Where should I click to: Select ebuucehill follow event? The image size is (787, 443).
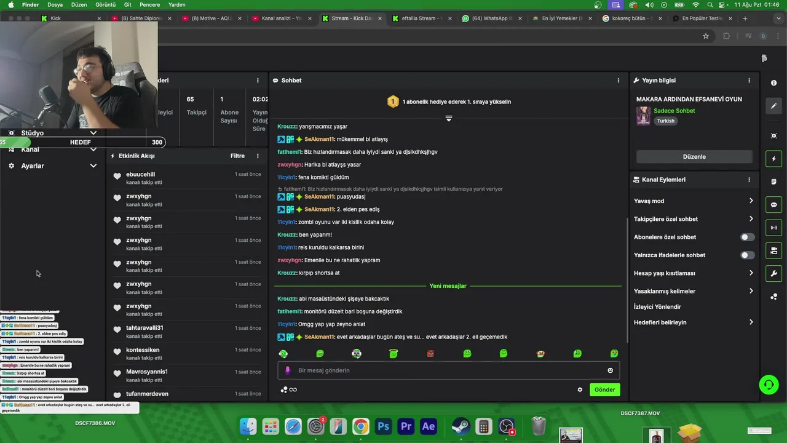(x=187, y=178)
